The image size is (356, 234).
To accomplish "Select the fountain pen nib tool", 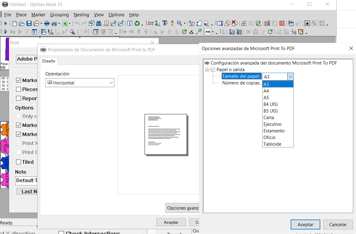I will pyautogui.click(x=172, y=23).
